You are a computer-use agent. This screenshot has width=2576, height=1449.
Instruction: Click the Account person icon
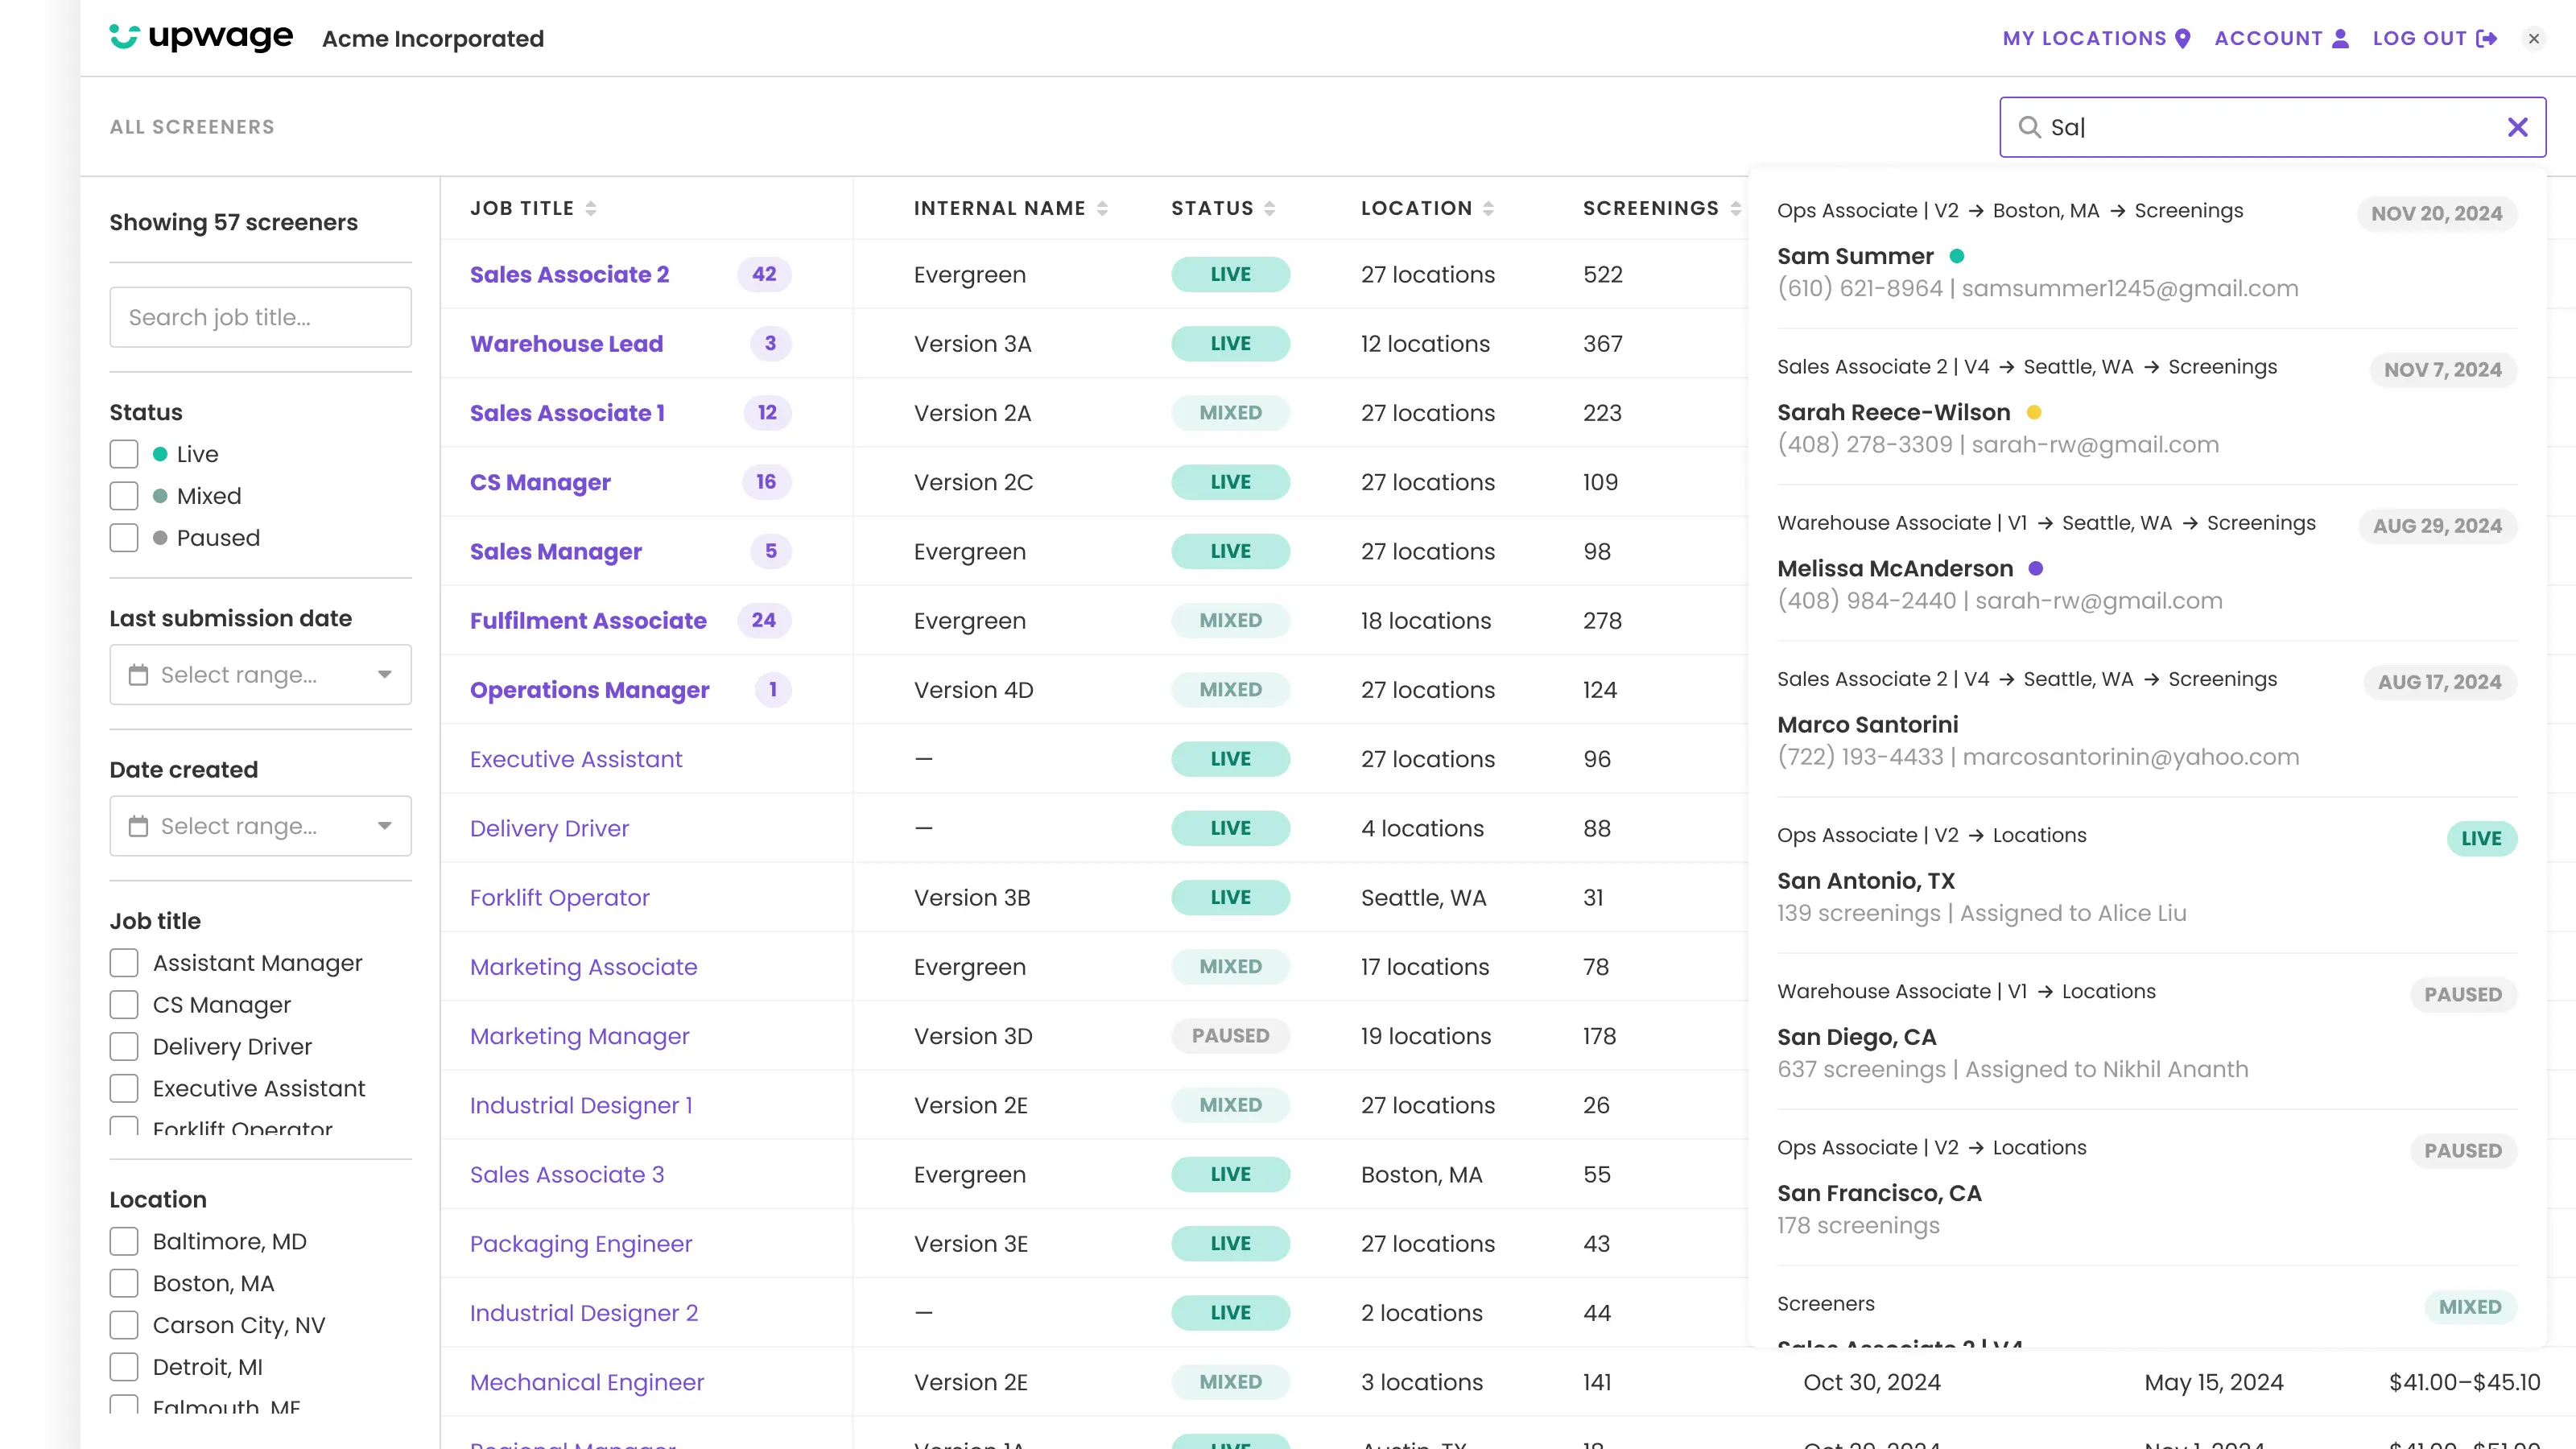point(2340,38)
